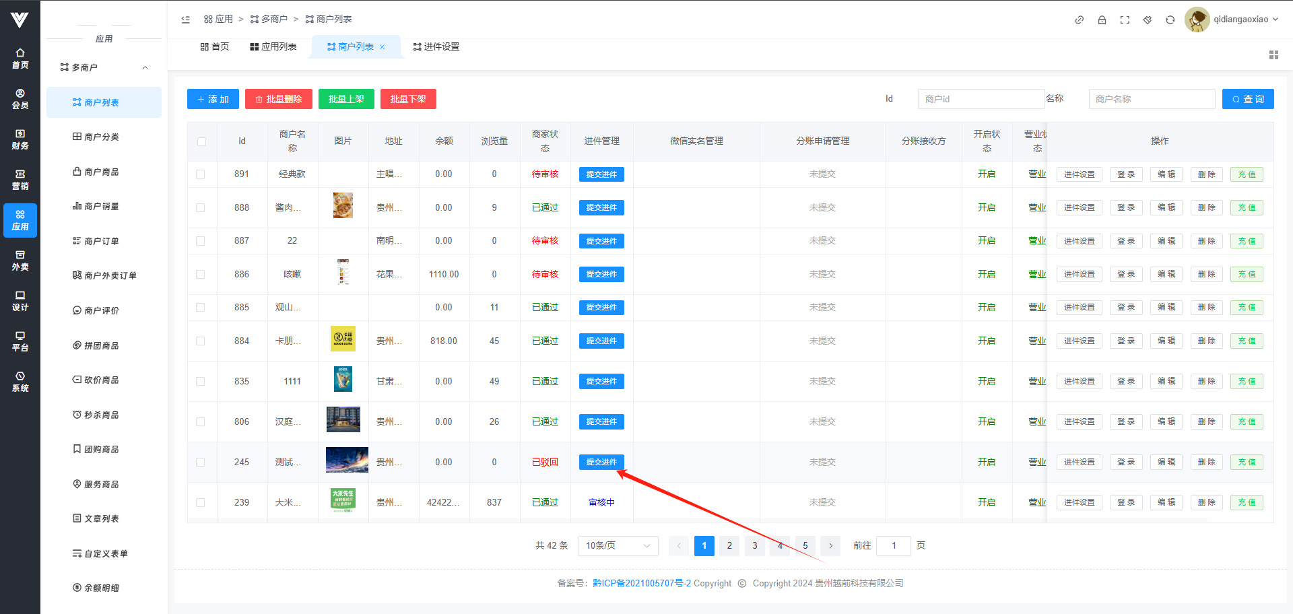Click the 商户id search input field
Viewport: 1293px width, 614px height.
click(981, 99)
